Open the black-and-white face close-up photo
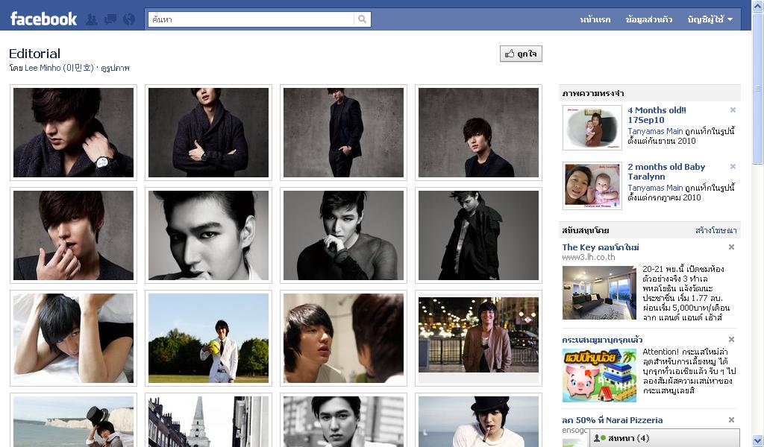Viewport: 764px width, 447px height. (x=208, y=235)
